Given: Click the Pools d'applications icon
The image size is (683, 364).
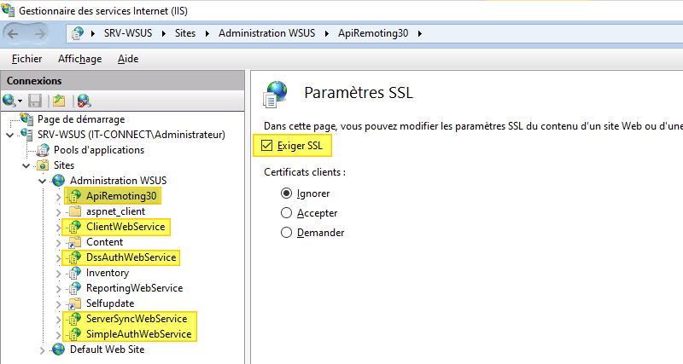Looking at the screenshot, I should (x=43, y=150).
